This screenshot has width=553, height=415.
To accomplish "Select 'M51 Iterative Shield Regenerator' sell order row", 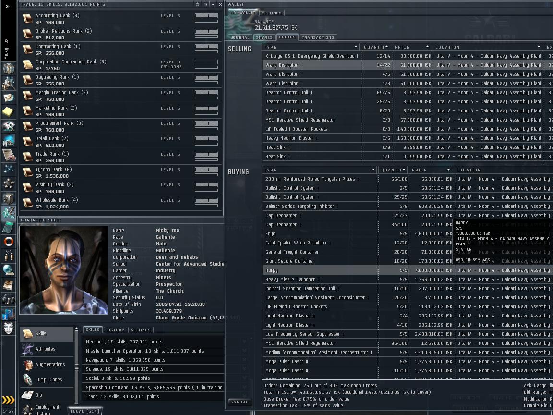I will coord(408,120).
